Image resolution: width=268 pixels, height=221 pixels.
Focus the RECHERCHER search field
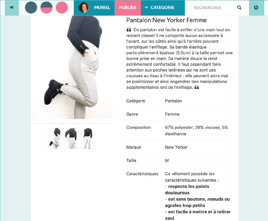pyautogui.click(x=208, y=8)
